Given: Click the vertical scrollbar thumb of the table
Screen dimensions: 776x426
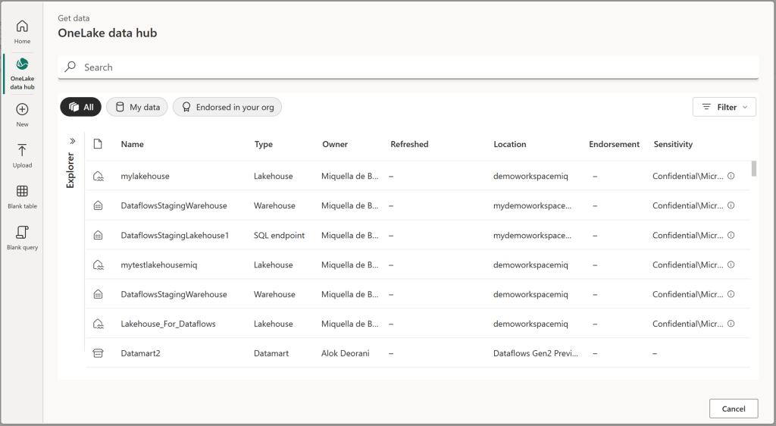Looking at the screenshot, I should click(x=754, y=168).
